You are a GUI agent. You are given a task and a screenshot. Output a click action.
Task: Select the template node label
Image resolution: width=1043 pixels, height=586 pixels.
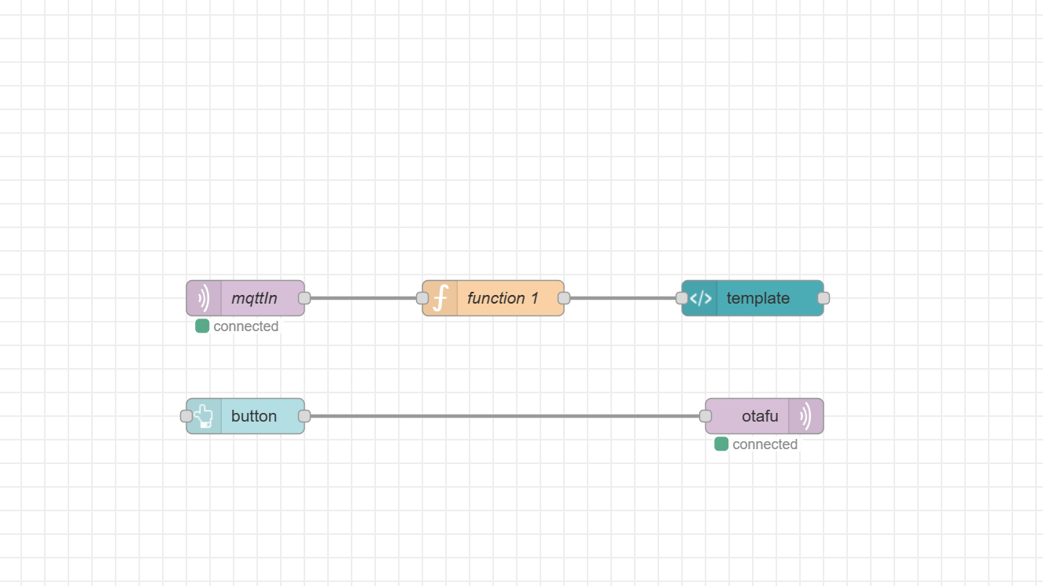758,298
